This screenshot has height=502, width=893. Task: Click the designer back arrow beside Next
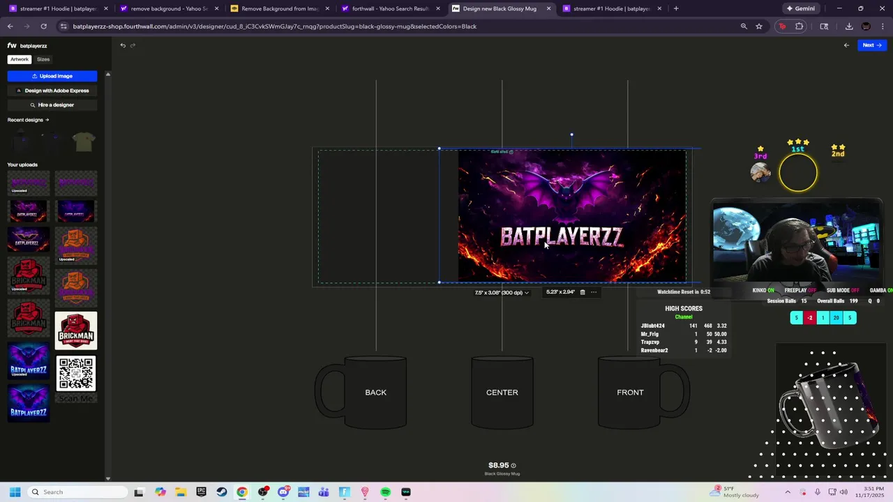(x=846, y=45)
